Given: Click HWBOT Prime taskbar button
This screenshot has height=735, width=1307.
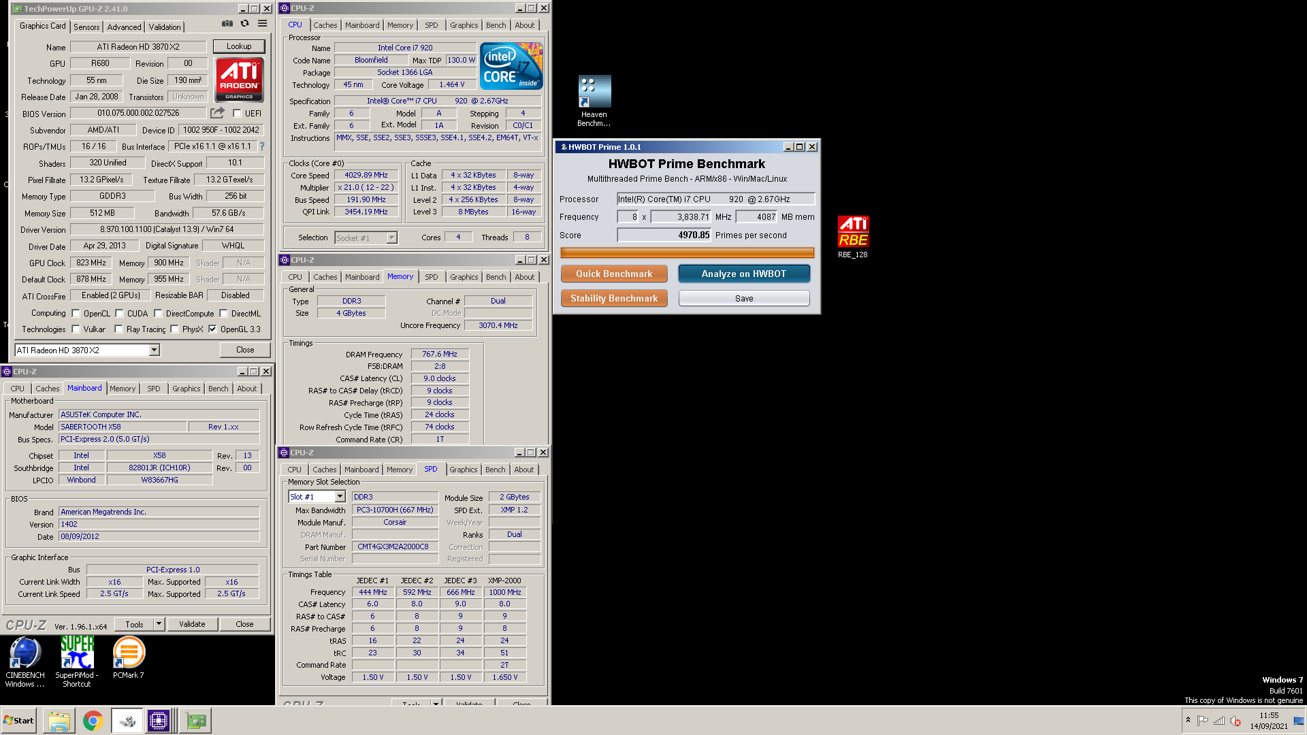Looking at the screenshot, I should (x=127, y=721).
